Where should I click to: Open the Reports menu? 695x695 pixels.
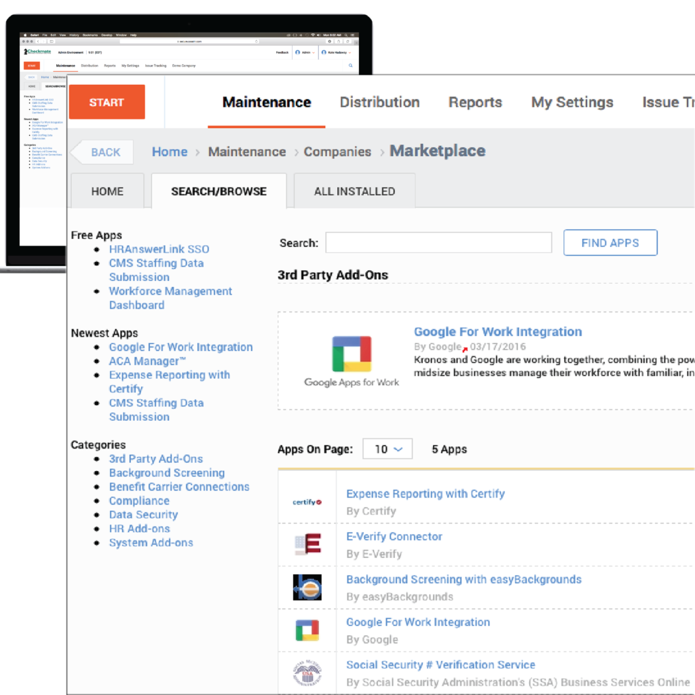pos(475,102)
